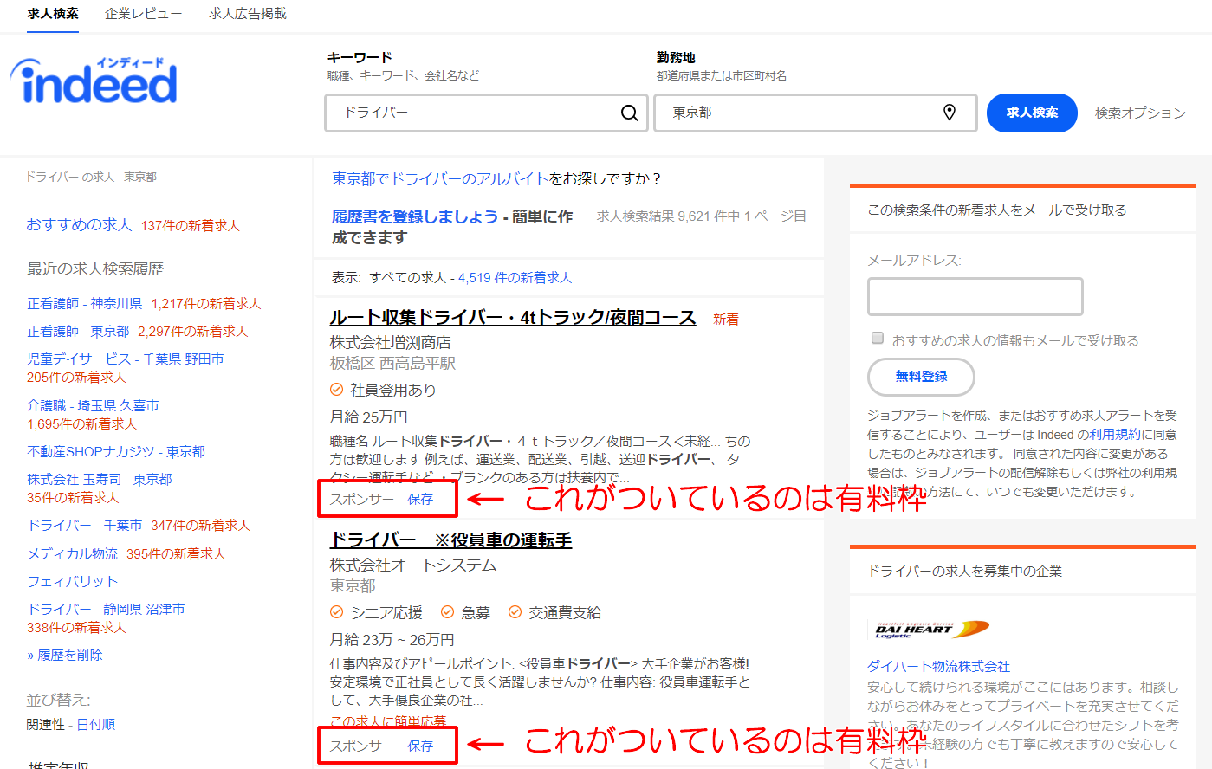
Task: Save the 株式会社オートシステム job via 保存
Action: pyautogui.click(x=420, y=746)
